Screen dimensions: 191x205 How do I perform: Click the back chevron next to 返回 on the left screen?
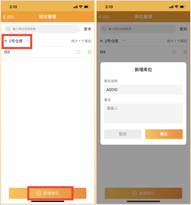click(x=4, y=17)
